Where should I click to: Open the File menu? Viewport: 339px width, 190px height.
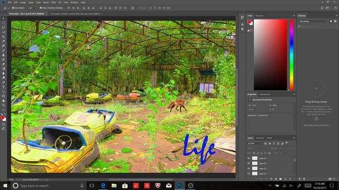(x=10, y=2)
